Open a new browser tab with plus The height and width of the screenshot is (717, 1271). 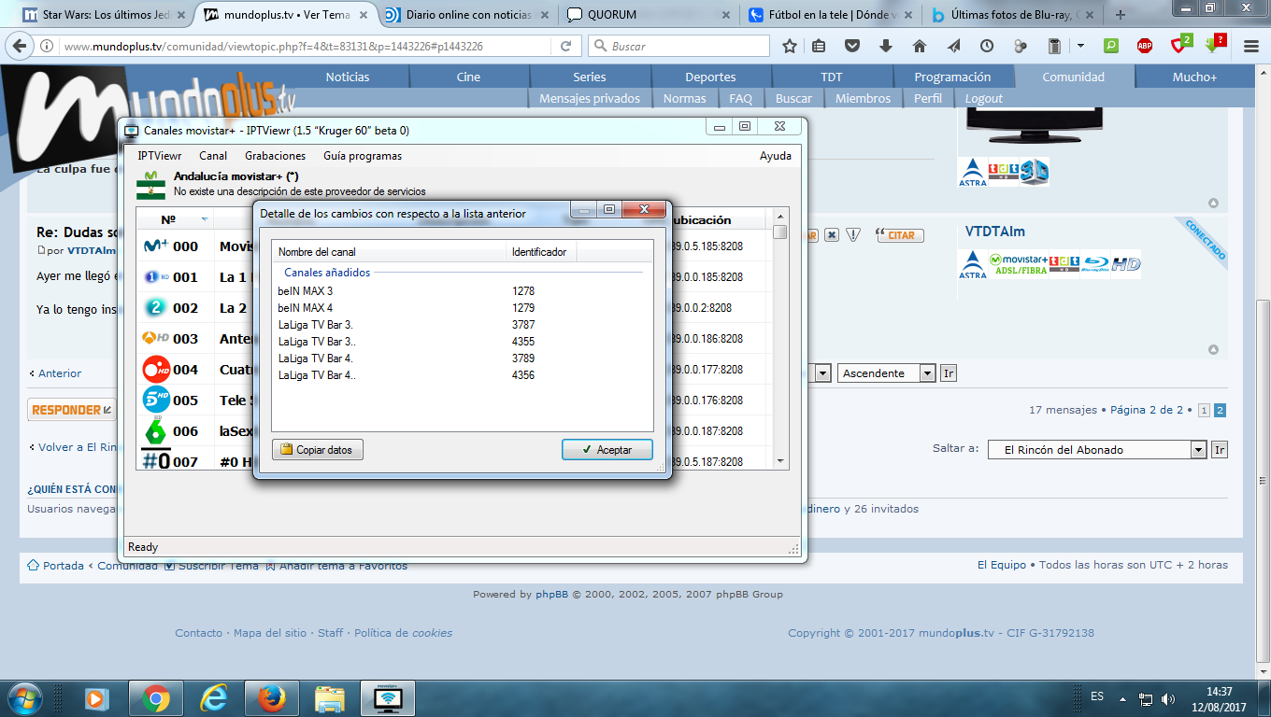pyautogui.click(x=1120, y=14)
